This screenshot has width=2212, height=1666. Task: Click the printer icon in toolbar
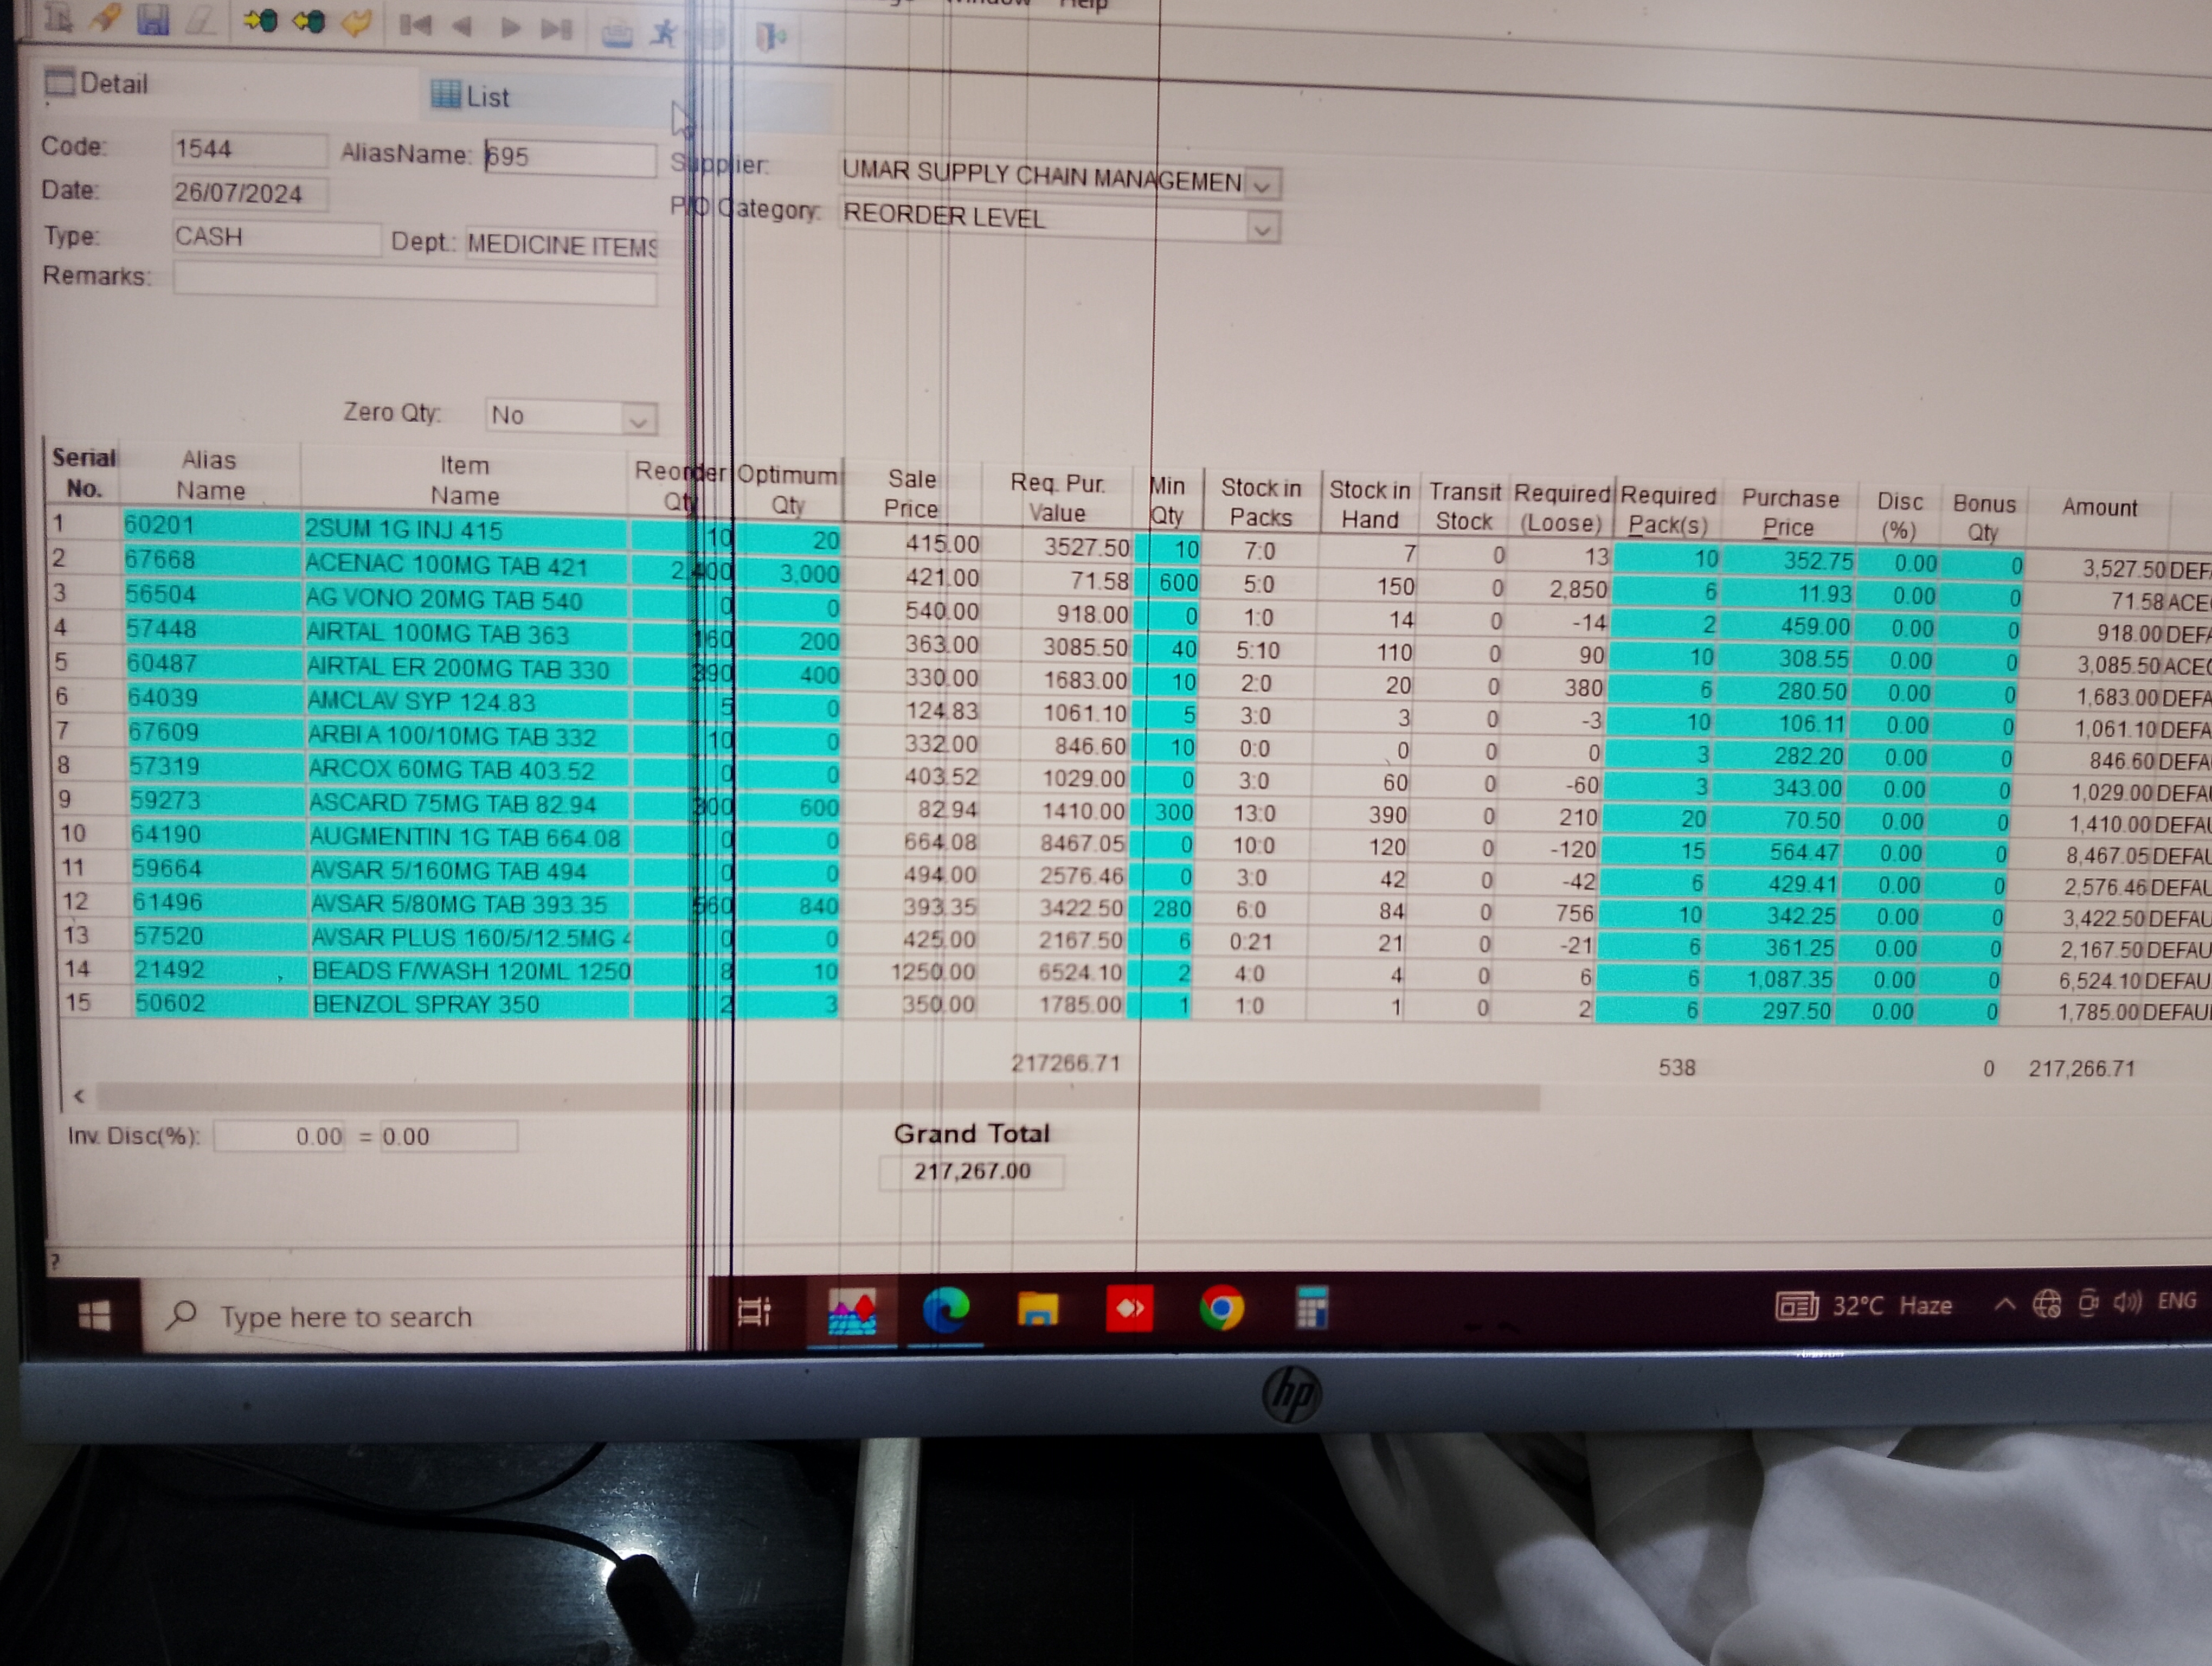click(x=616, y=35)
